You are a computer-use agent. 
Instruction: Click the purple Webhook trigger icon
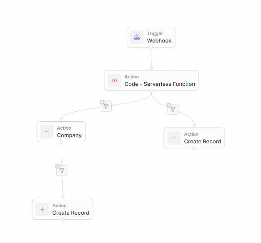pos(137,37)
